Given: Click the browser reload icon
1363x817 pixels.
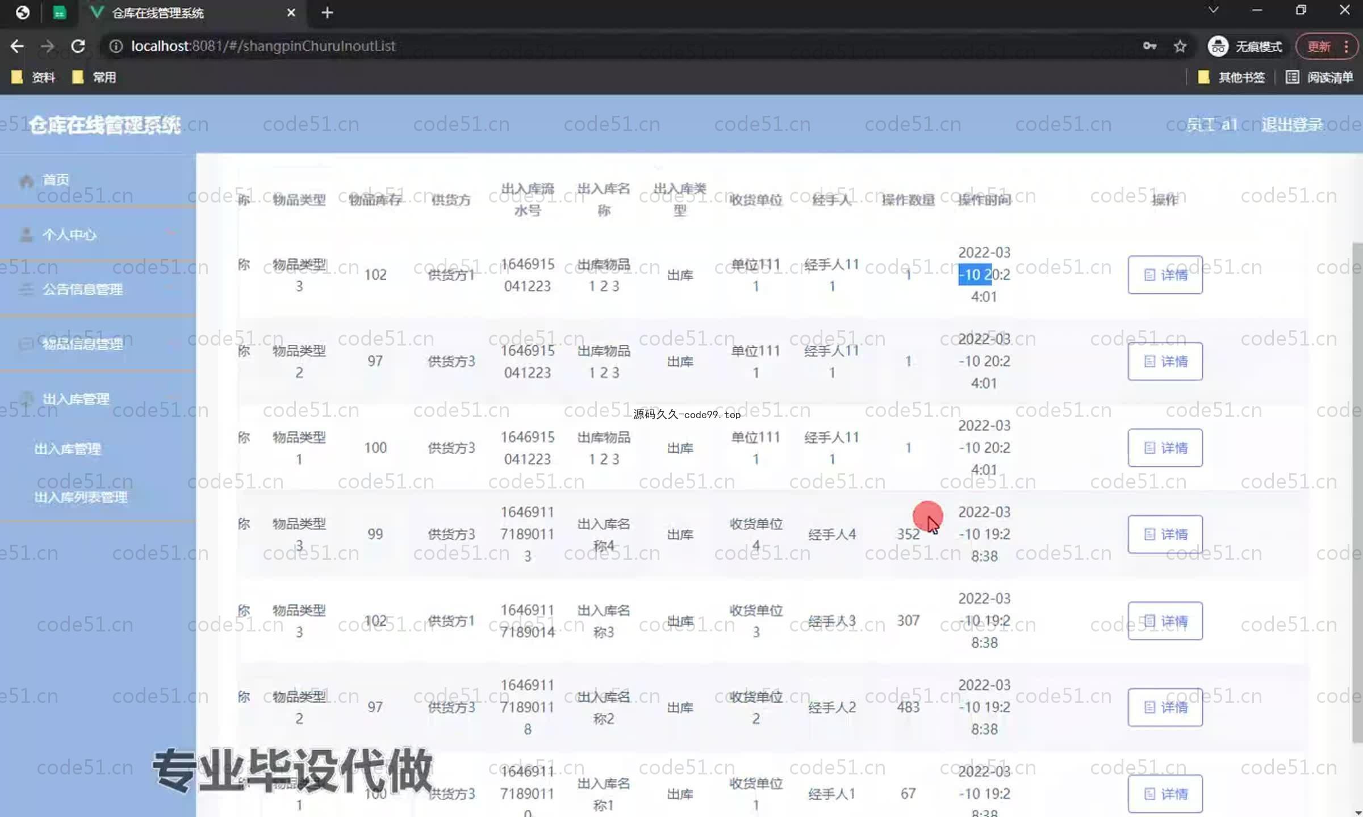Looking at the screenshot, I should point(78,46).
